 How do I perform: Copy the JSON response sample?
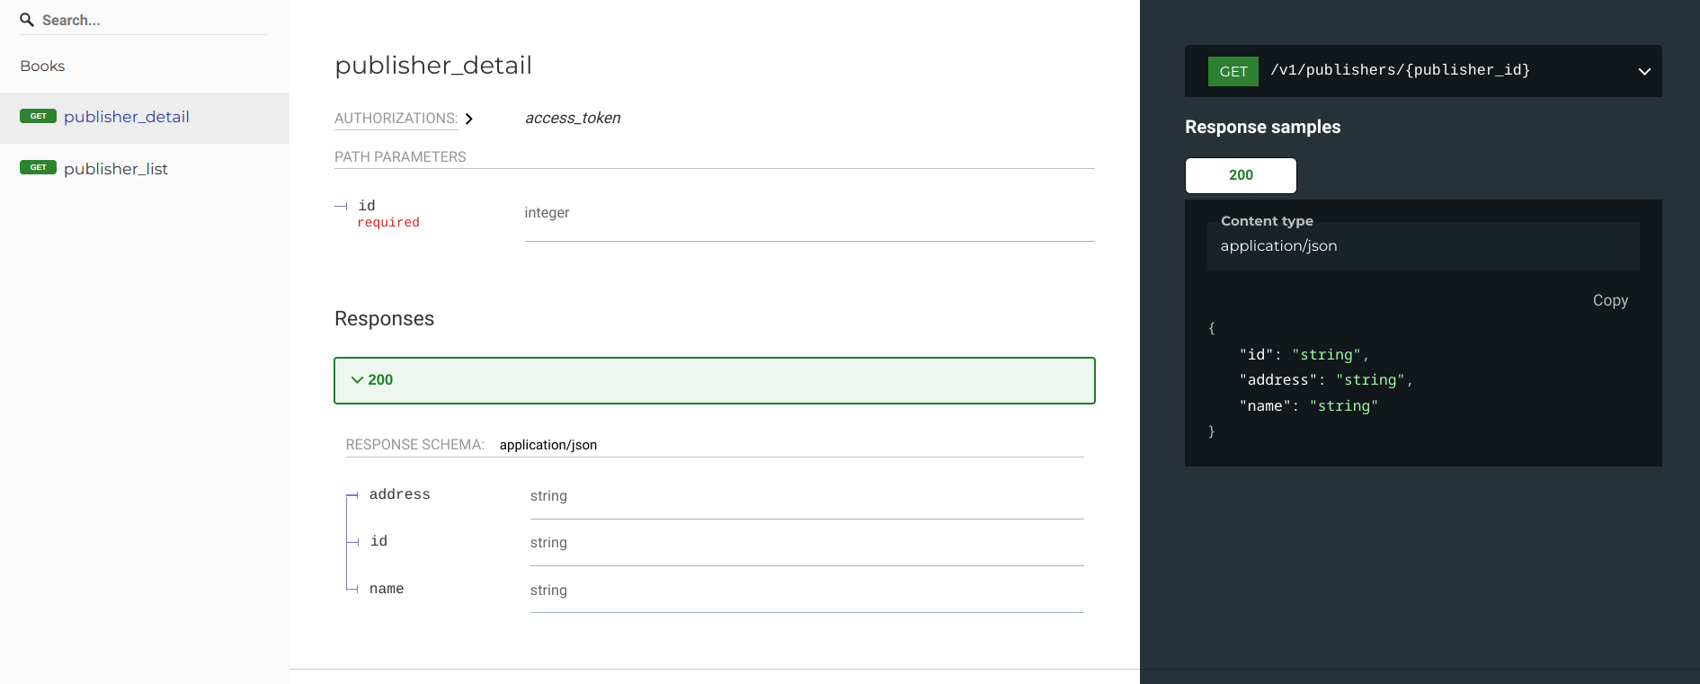tap(1610, 300)
